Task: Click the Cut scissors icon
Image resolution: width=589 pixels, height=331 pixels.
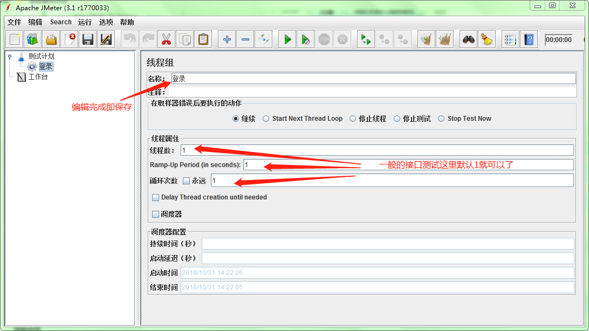Action: [167, 39]
